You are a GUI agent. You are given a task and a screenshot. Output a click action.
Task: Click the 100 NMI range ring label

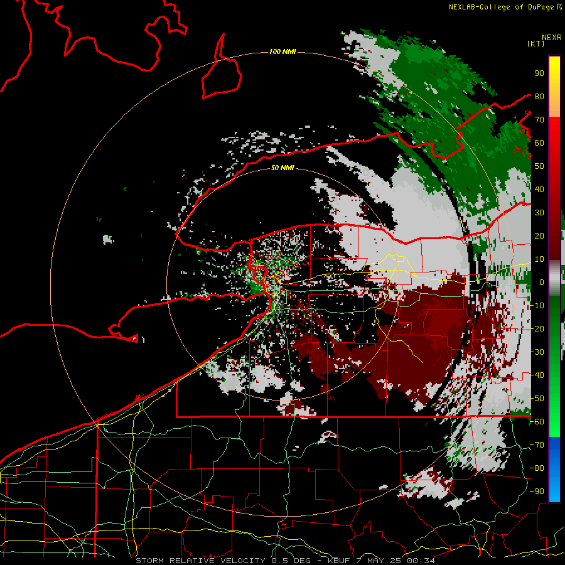[x=282, y=52]
